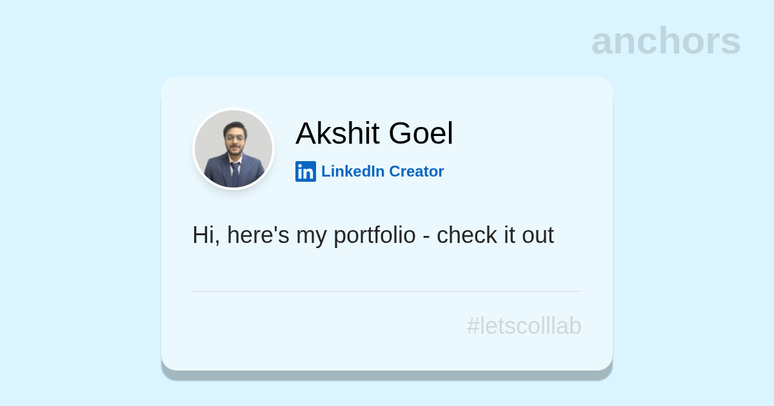This screenshot has width=774, height=406.
Task: Click the word "here's" in the bio
Action: click(258, 235)
